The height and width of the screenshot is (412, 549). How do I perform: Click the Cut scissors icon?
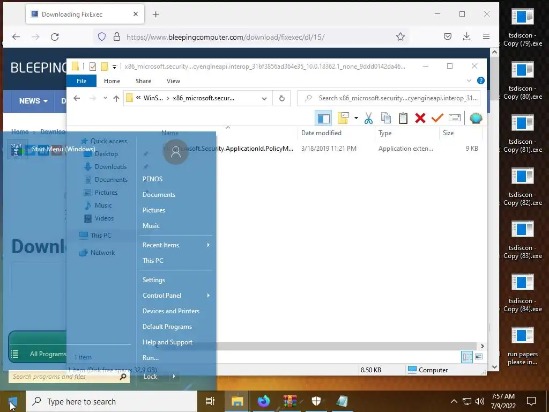tap(368, 118)
